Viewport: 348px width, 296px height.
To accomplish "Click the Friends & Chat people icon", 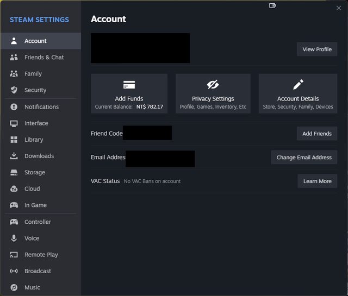I will [x=14, y=58].
